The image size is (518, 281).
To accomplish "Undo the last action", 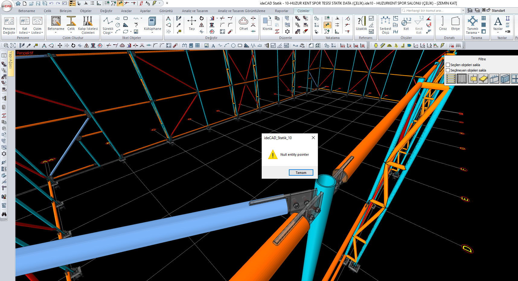I will click(51, 3).
